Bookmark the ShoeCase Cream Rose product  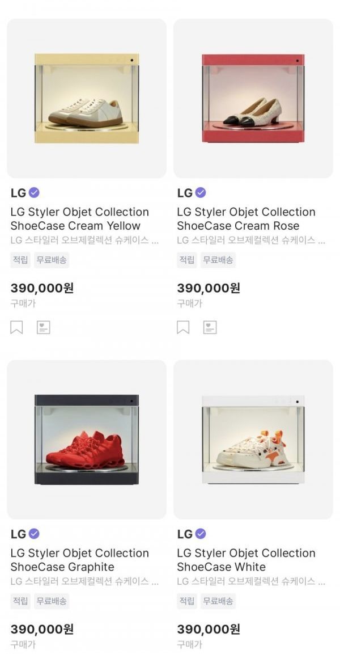coord(183,327)
